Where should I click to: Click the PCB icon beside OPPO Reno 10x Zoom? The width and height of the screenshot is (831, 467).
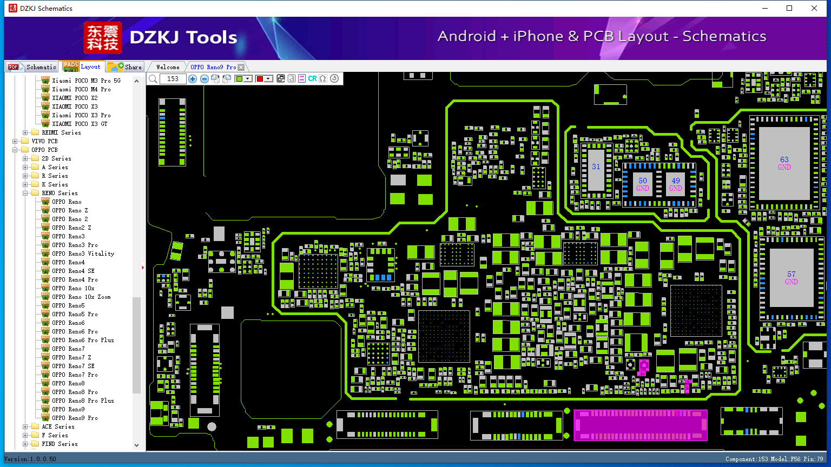click(x=45, y=297)
